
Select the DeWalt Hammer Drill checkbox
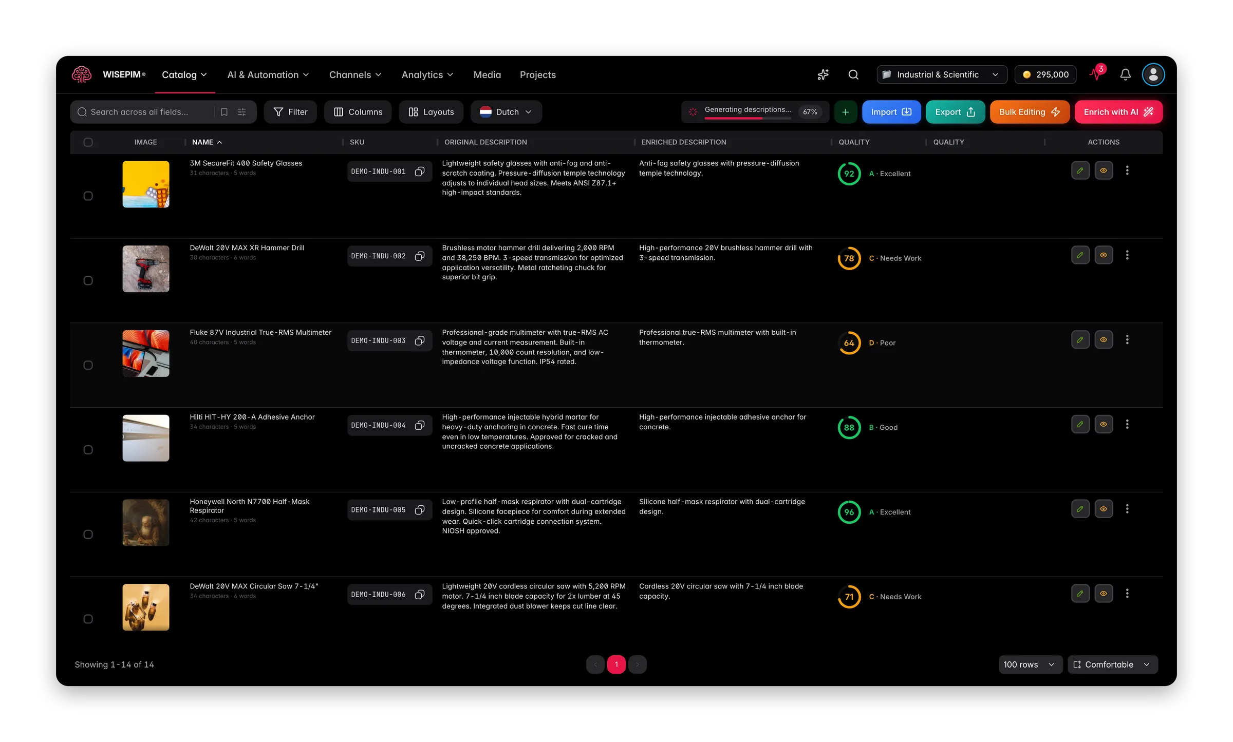pos(88,281)
